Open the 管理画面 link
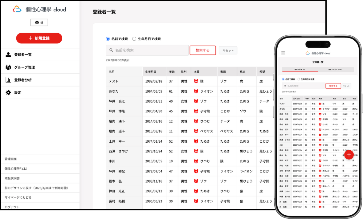 pos(11,159)
